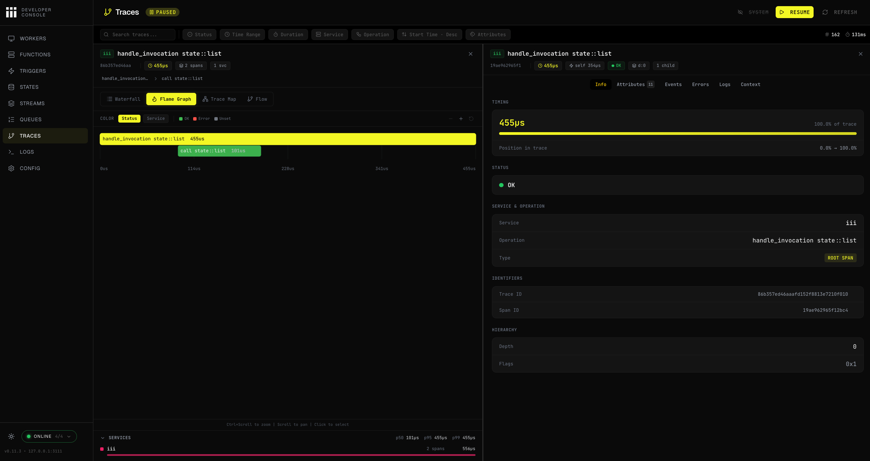Viewport: 870px width, 461px height.
Task: Switch to Trace Map view
Action: click(x=219, y=99)
